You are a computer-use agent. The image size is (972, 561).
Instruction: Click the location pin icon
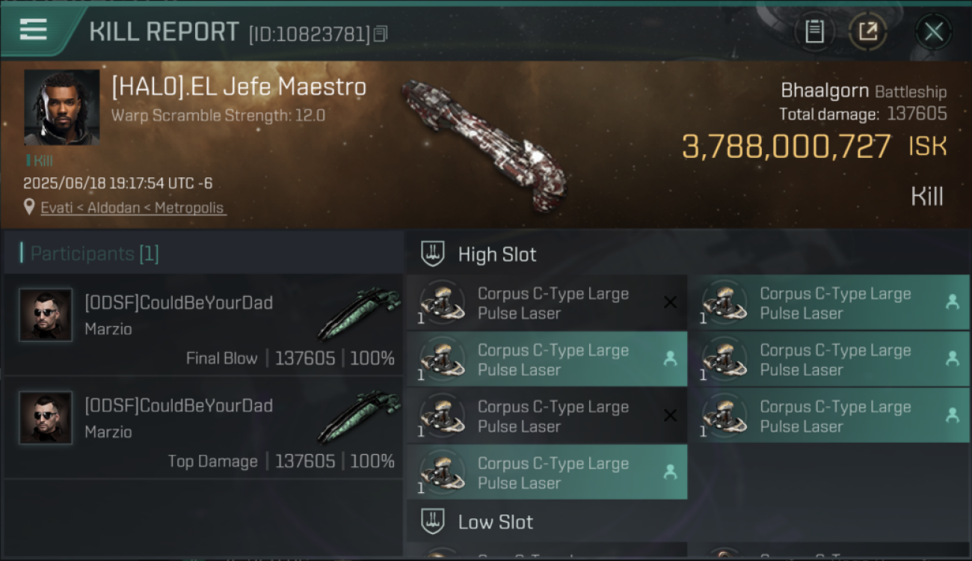29,207
